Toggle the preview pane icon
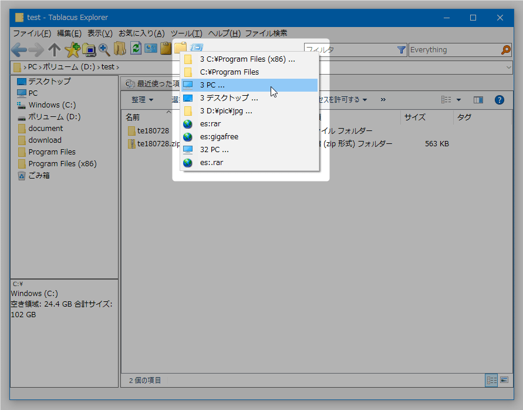523x410 pixels. [478, 100]
